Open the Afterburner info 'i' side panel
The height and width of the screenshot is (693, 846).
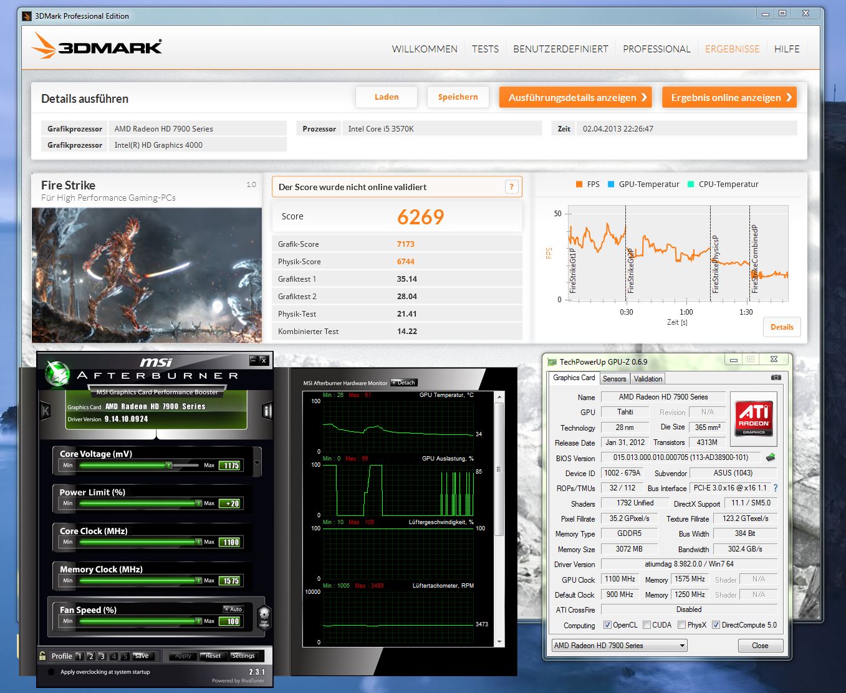(267, 411)
